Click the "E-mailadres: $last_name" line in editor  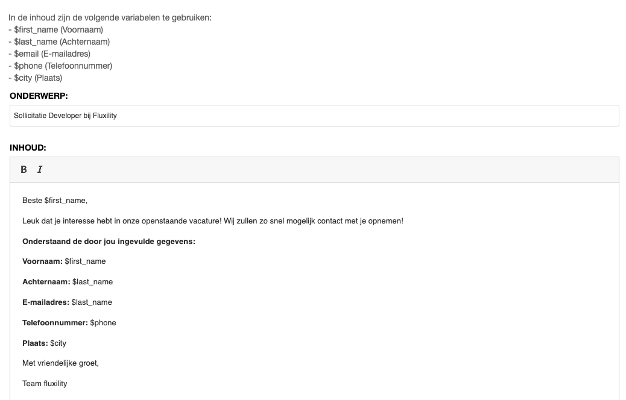[67, 302]
